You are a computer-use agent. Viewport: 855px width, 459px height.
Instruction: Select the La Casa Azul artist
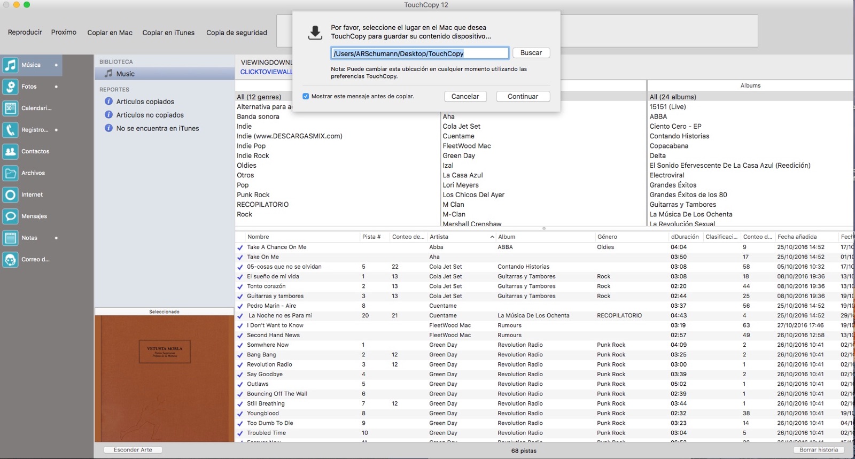point(462,175)
